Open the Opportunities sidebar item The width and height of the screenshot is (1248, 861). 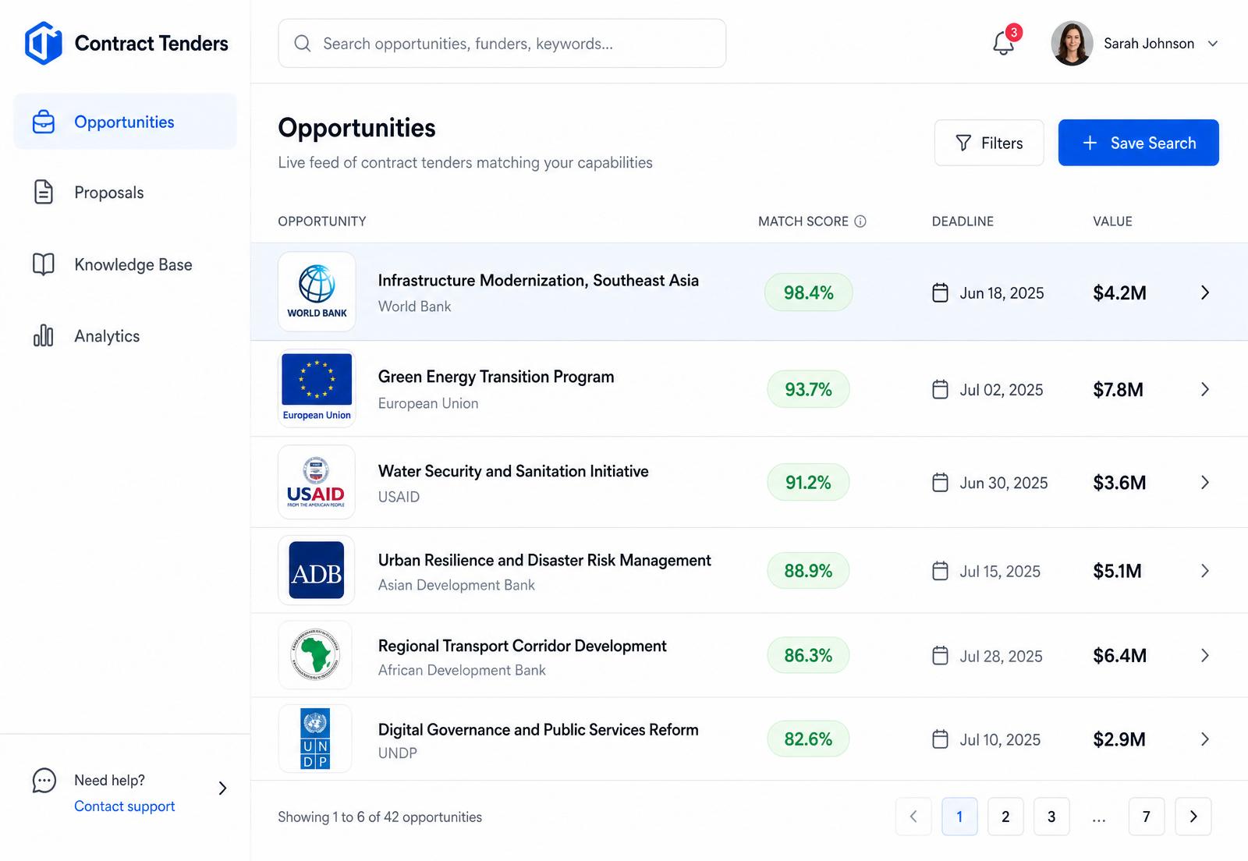coord(125,122)
